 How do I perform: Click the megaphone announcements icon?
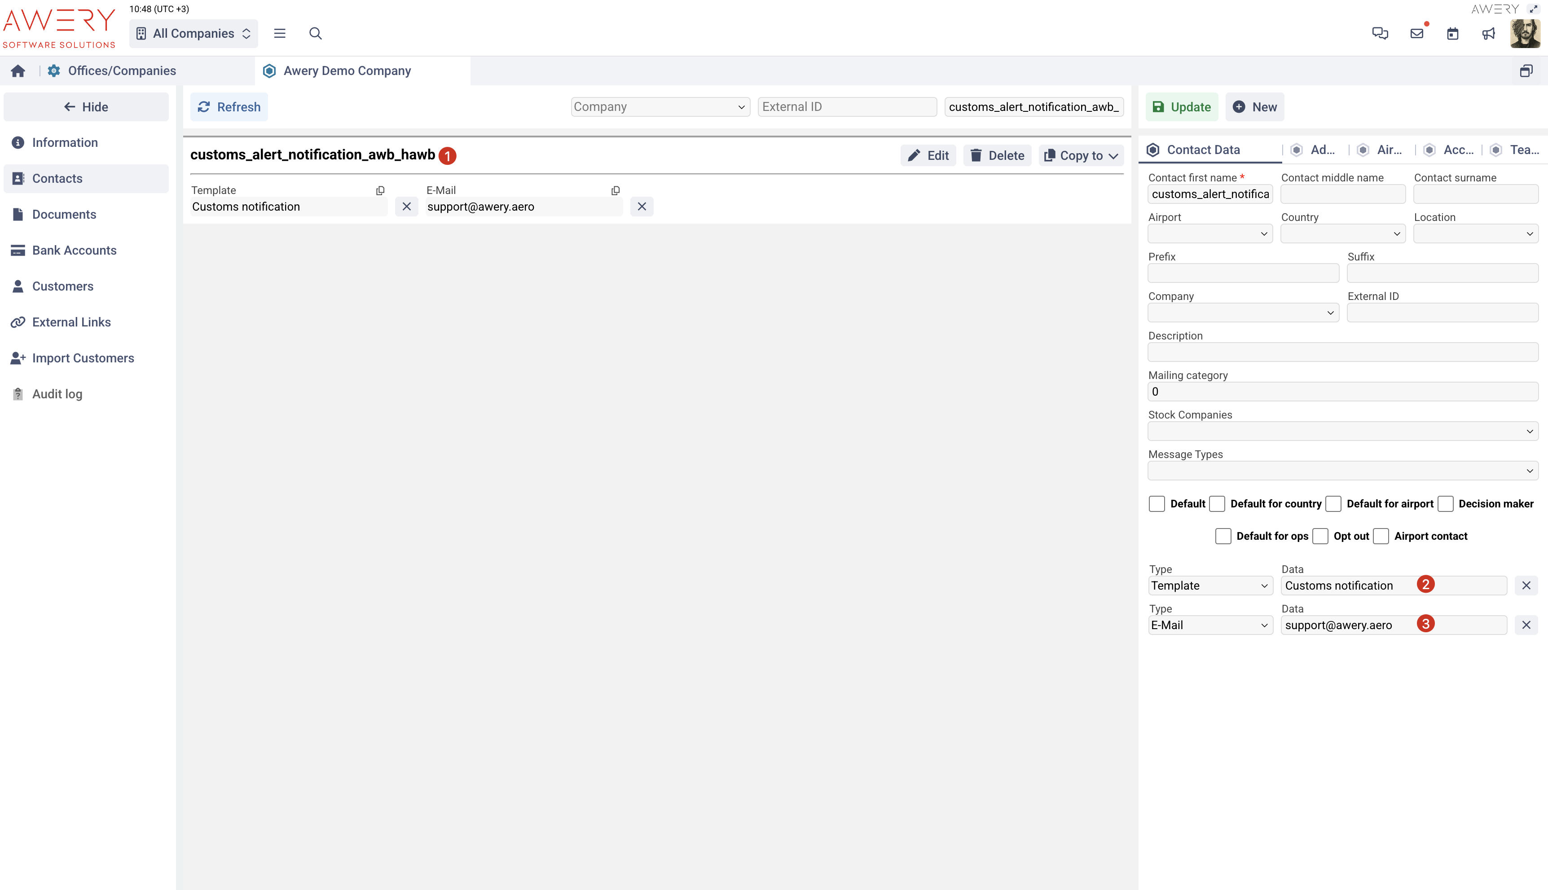click(1488, 34)
